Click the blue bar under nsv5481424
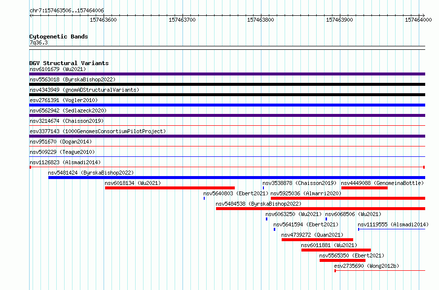Screen dimensions: 439x290 [237, 178]
